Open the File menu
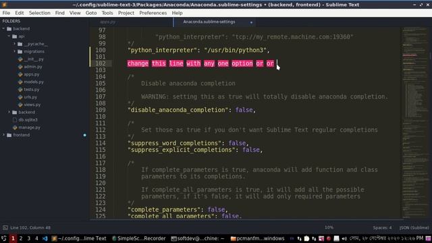 tap(6, 13)
